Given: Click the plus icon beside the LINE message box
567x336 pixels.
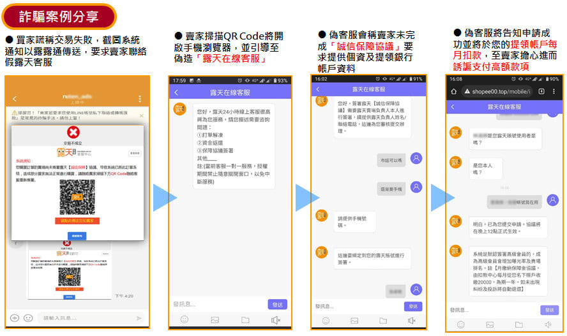Looking at the screenshot, I should click(x=15, y=318).
